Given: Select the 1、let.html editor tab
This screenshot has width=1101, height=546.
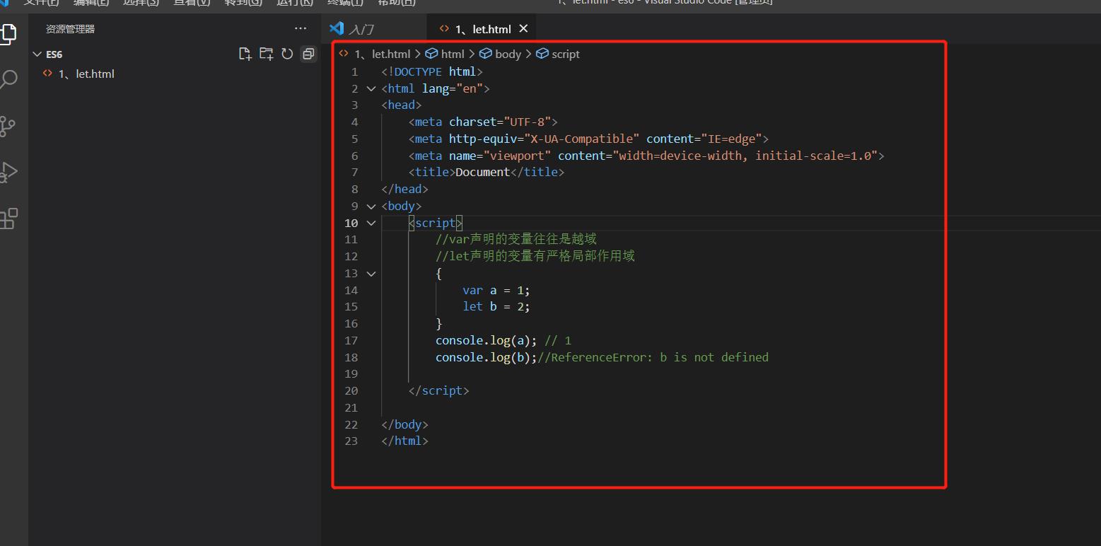Looking at the screenshot, I should click(482, 29).
